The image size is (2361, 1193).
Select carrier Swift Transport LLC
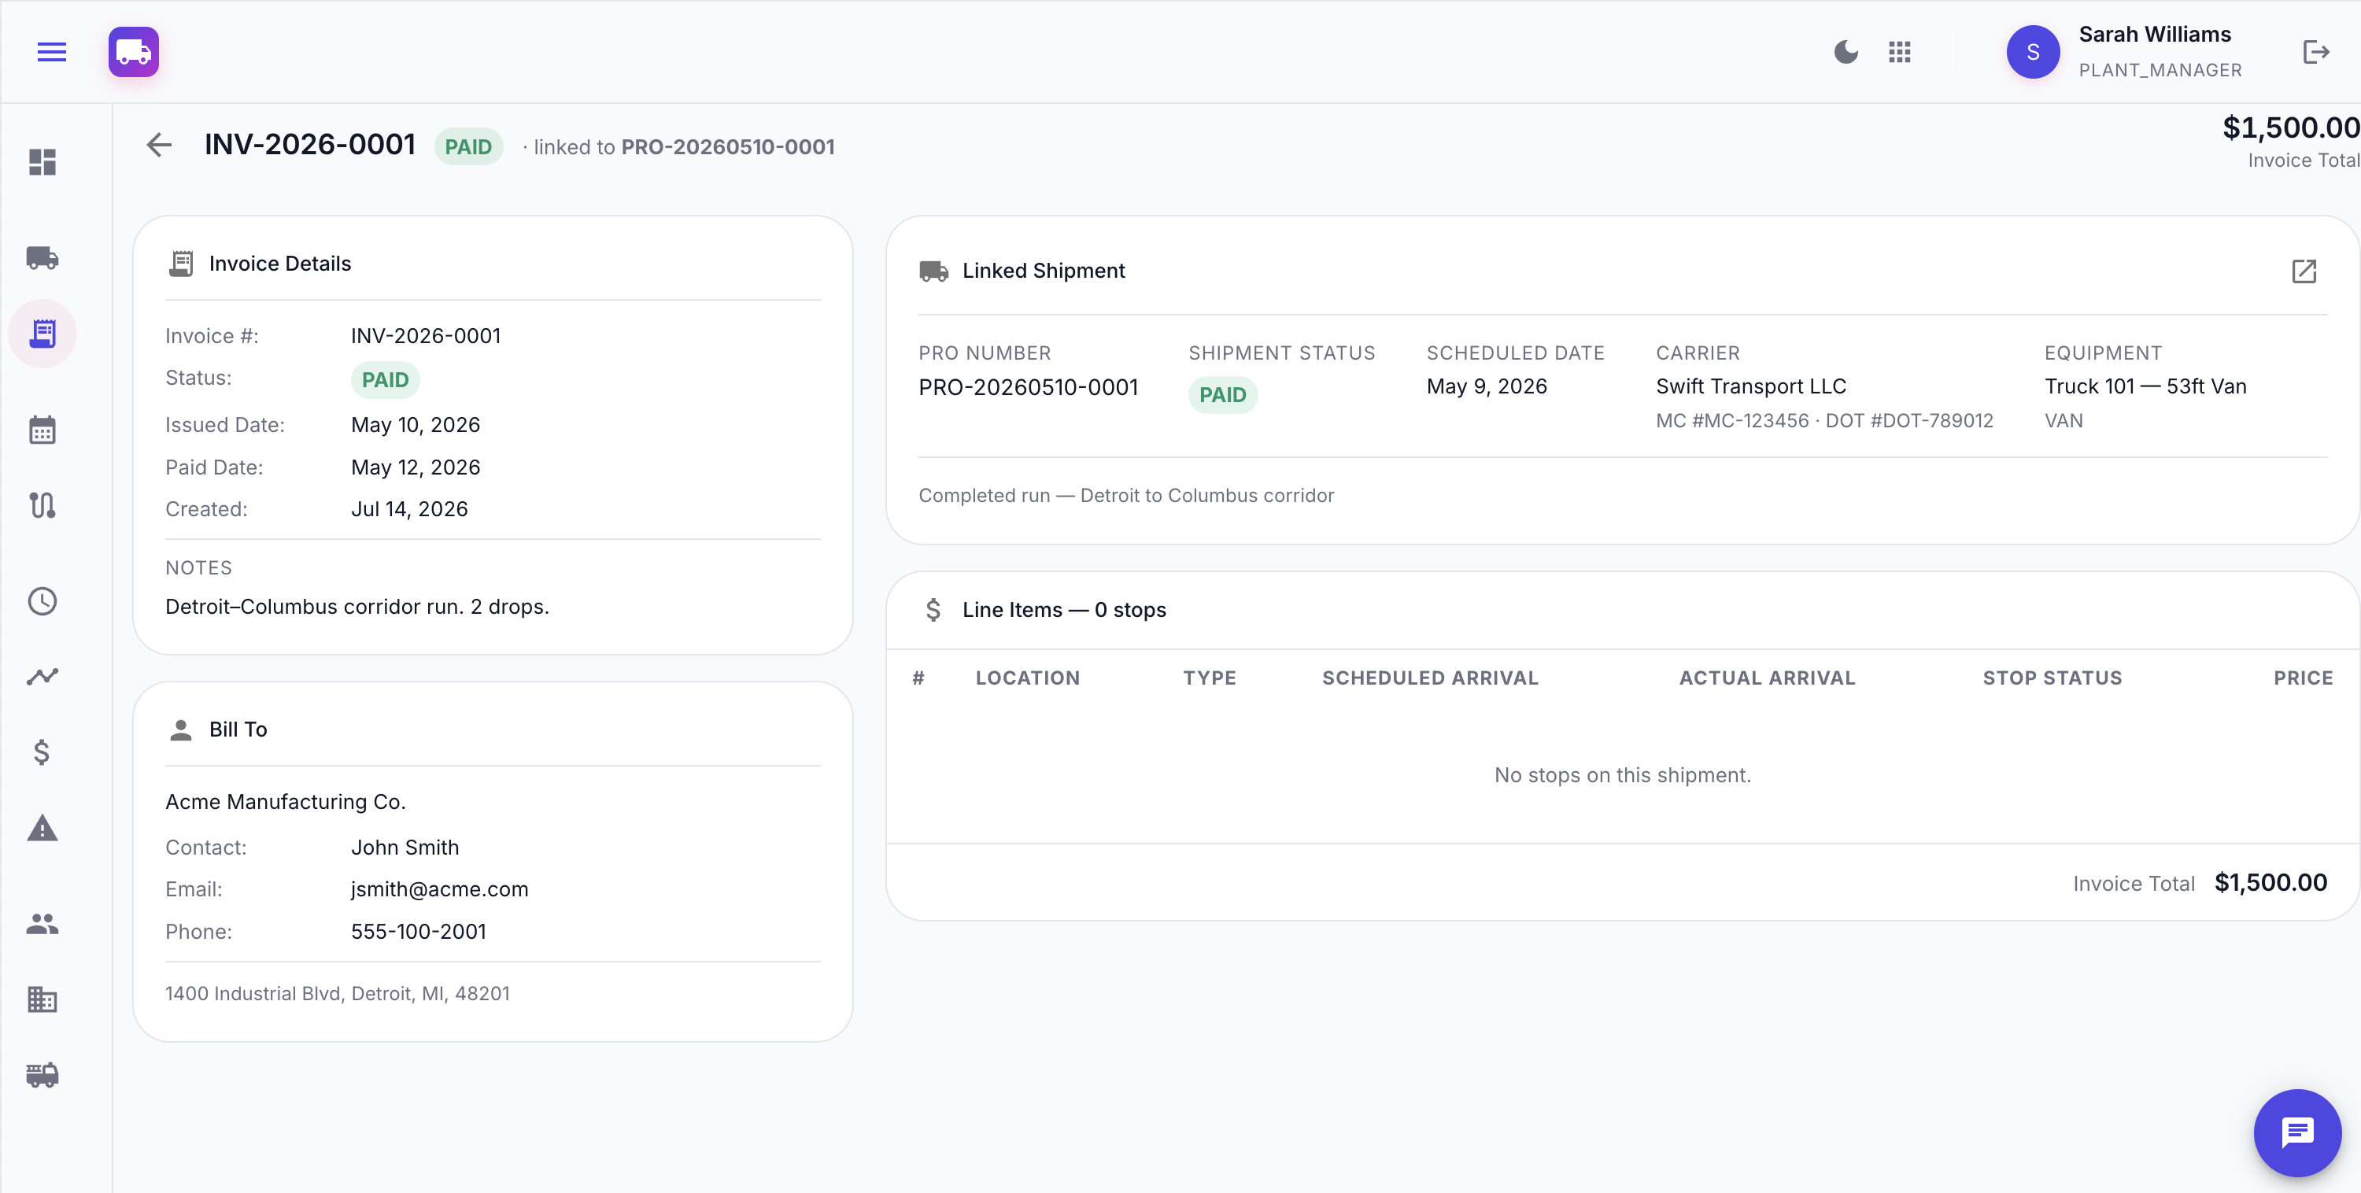click(1750, 386)
